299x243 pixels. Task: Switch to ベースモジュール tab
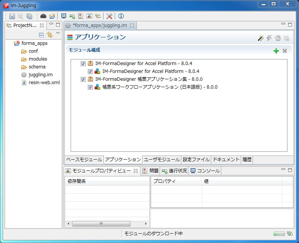click(84, 160)
